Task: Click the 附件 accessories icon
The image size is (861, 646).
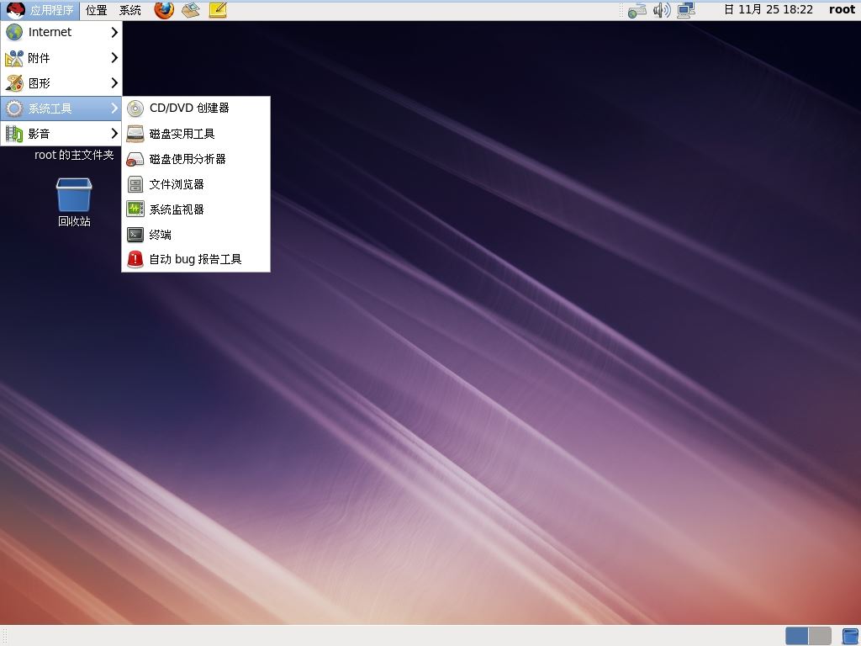Action: pos(14,58)
